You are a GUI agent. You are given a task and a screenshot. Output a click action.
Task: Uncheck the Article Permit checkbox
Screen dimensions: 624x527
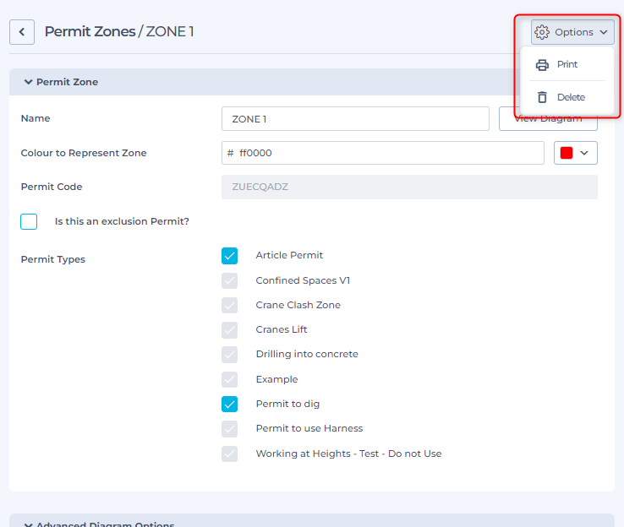click(x=230, y=255)
